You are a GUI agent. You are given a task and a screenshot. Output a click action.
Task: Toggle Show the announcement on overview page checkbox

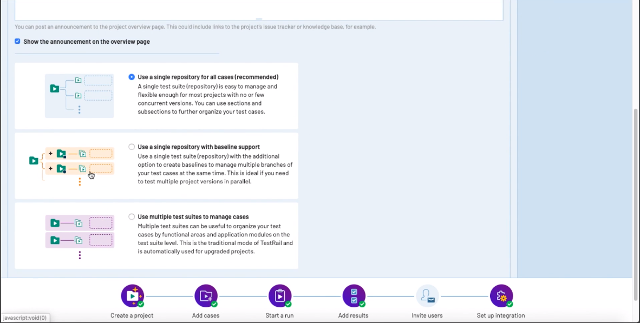(17, 41)
